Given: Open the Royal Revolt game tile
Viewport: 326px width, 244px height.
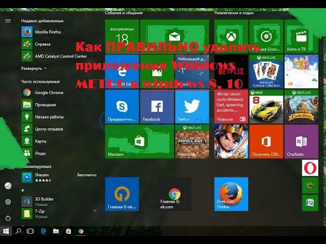Looking at the screenshot, I should click(231, 142).
